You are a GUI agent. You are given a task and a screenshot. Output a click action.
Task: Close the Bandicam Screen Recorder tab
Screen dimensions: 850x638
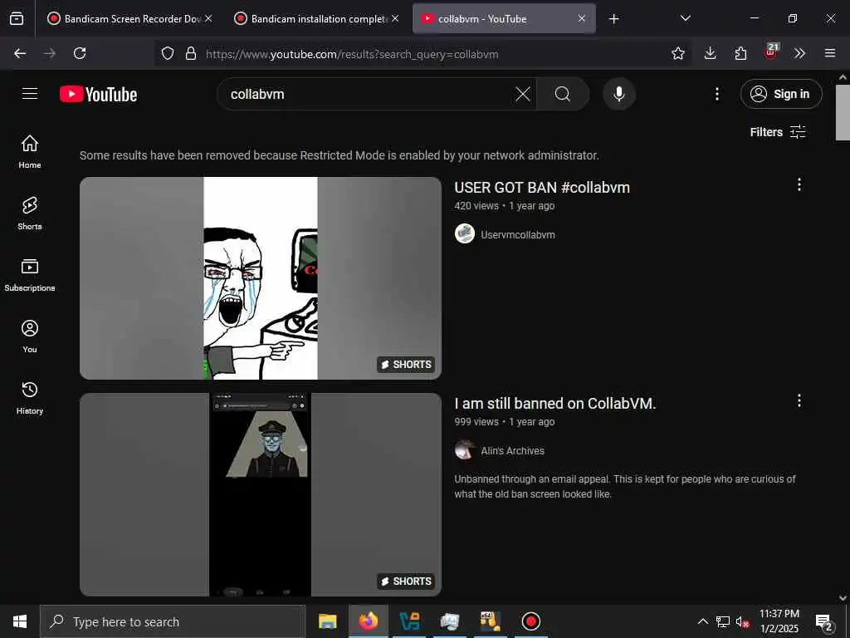pos(208,18)
